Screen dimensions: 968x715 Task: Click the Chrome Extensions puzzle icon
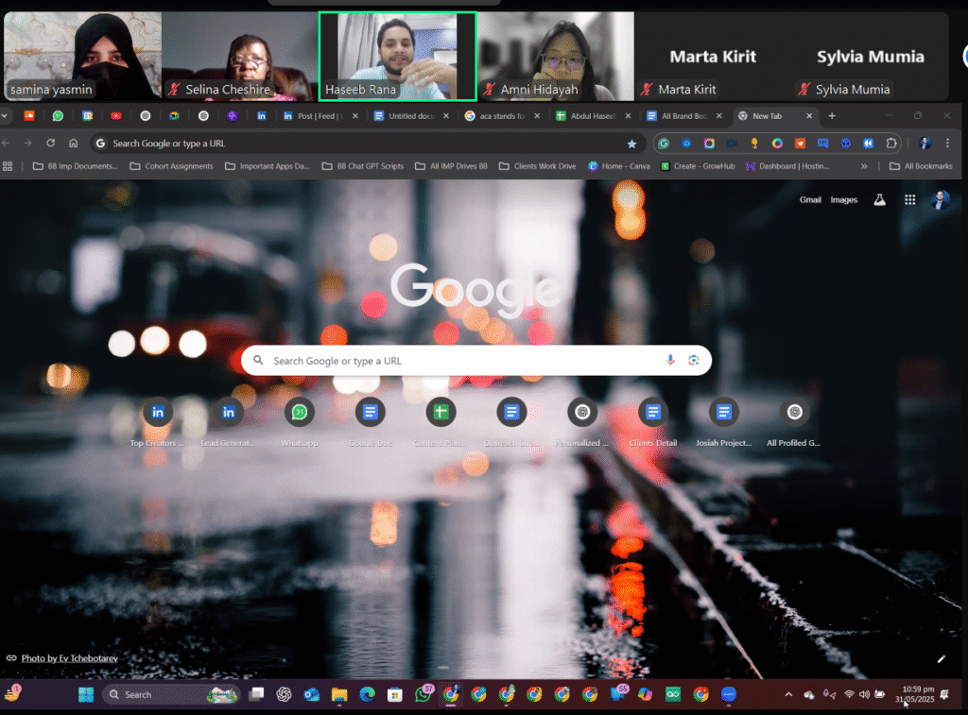coord(890,144)
